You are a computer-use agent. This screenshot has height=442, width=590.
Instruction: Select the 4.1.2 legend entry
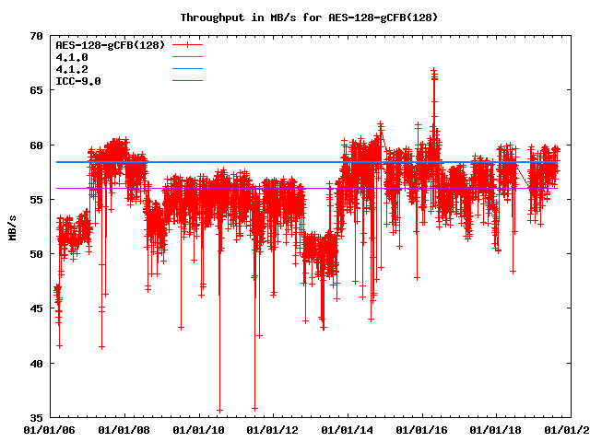(72, 69)
